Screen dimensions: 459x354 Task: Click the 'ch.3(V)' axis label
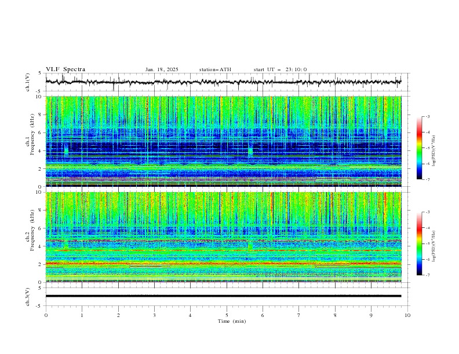coord(28,297)
